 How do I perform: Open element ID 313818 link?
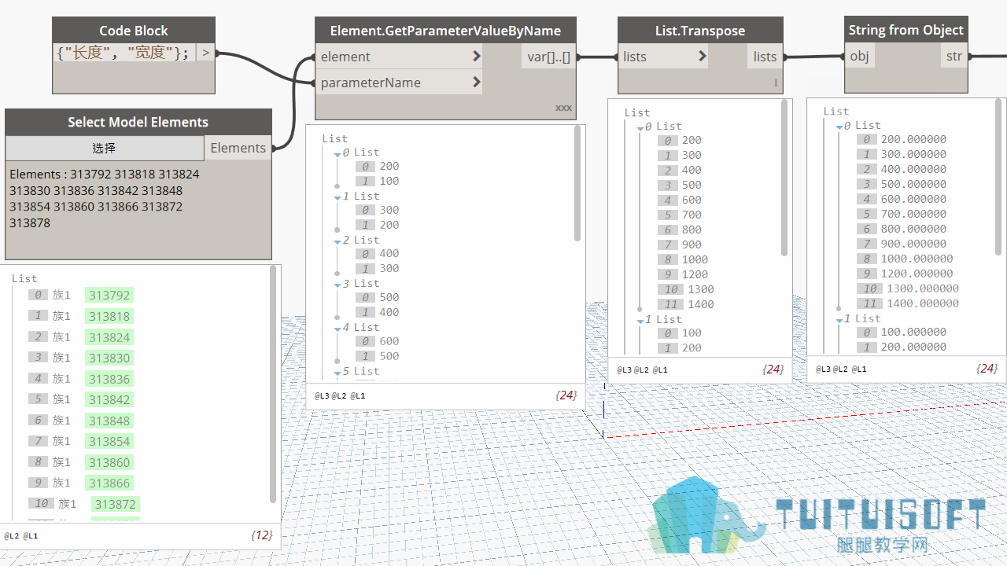point(109,316)
